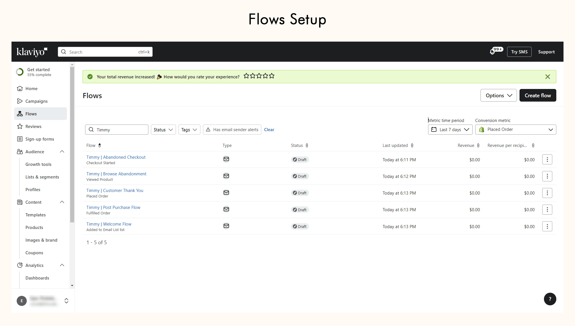
Task: Click the flow search field containing Timmy
Action: point(119,130)
